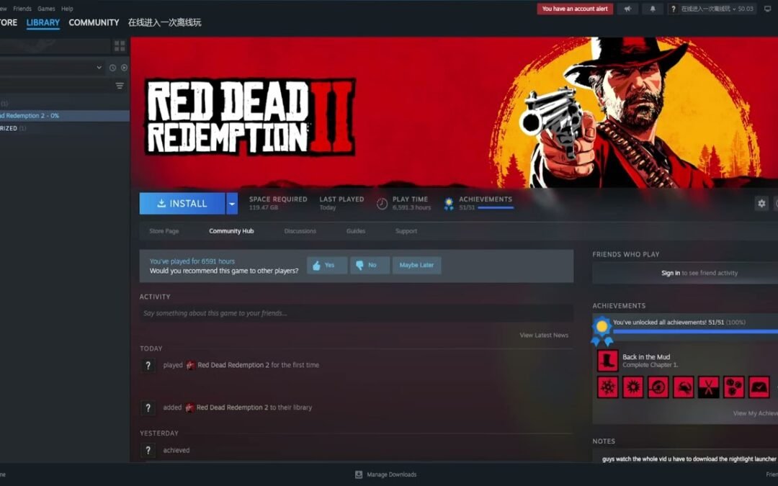Viewport: 778px width, 486px height.
Task: Switch to the COMMUNITY tab
Action: (x=94, y=22)
